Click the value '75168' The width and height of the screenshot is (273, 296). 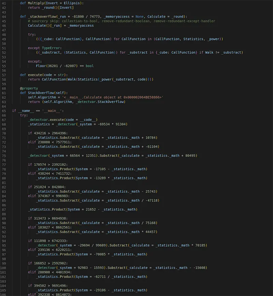click(150, 223)
